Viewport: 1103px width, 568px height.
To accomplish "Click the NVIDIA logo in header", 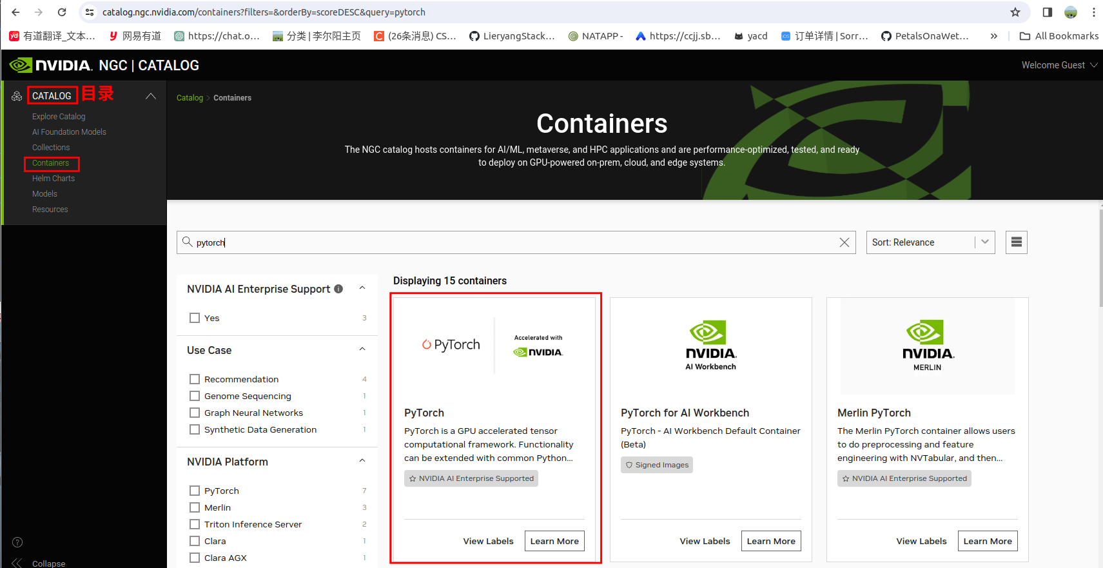I will tap(50, 65).
